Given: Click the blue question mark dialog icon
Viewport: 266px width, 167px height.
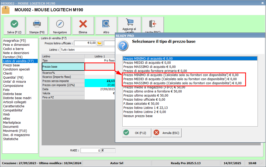Looking at the screenshot, I should pos(123,46).
